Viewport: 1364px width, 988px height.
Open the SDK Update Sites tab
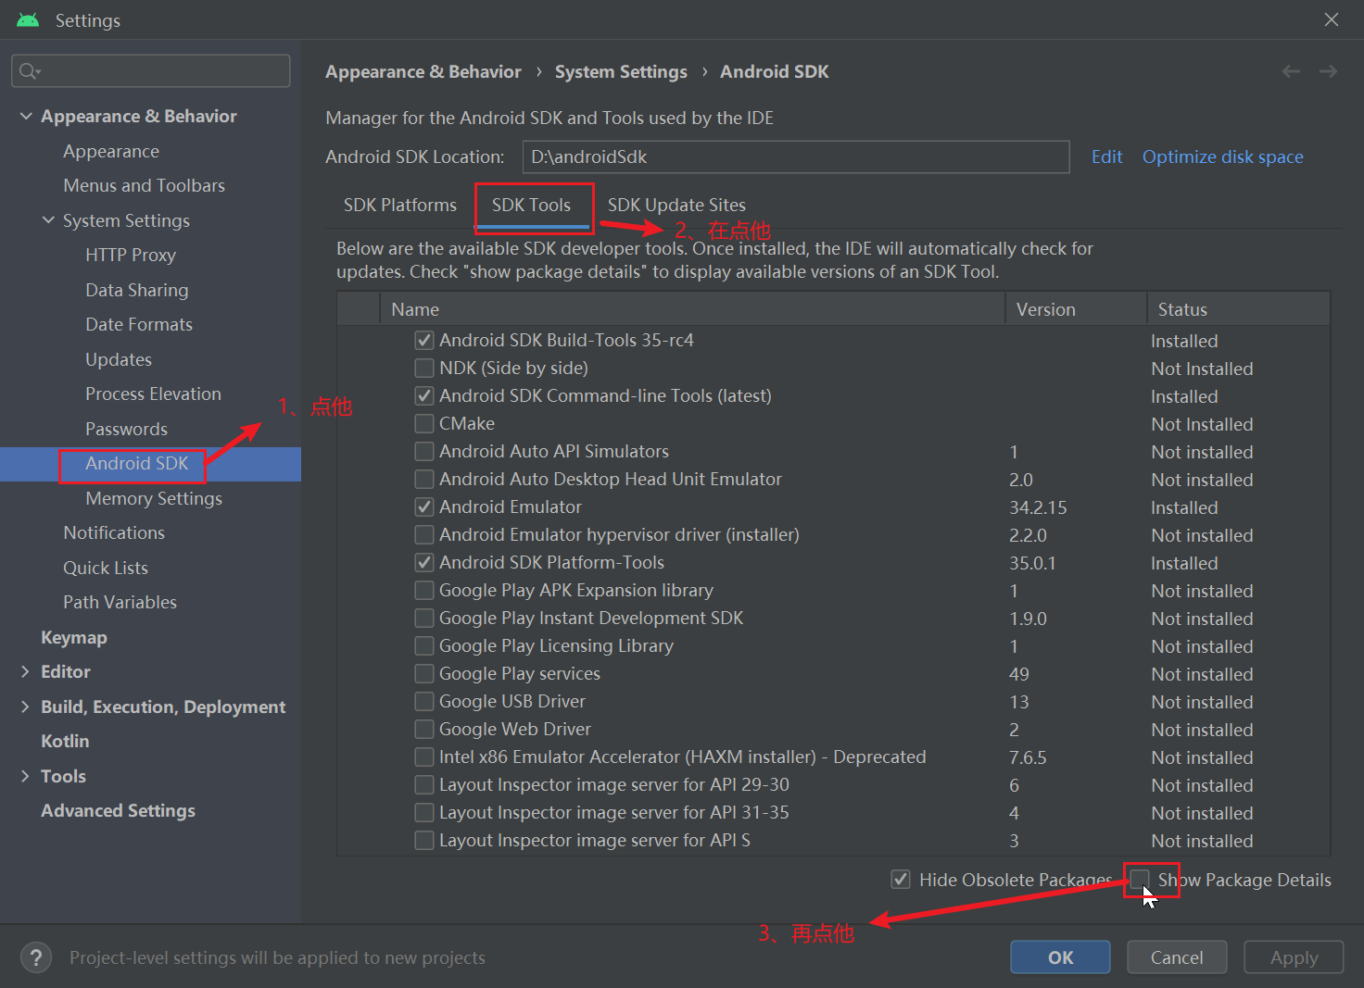pyautogui.click(x=676, y=205)
